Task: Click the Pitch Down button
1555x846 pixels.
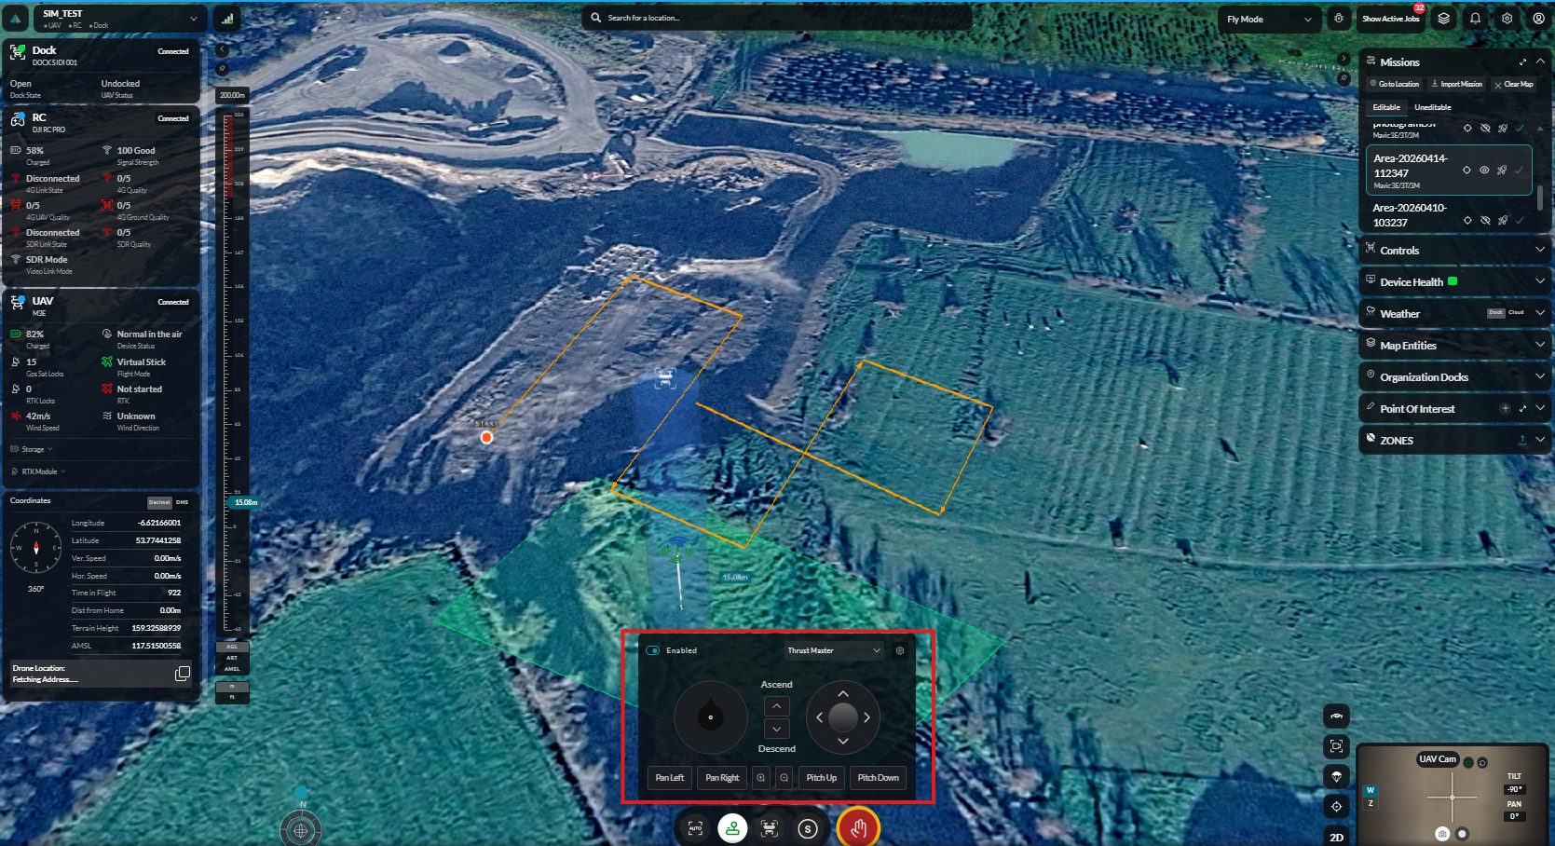Action: (x=879, y=778)
